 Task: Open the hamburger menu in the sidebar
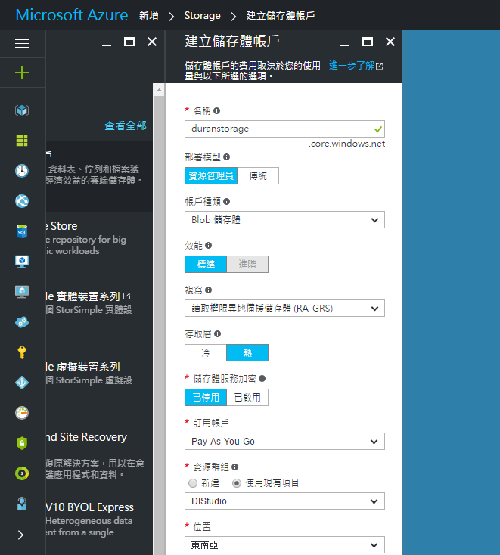tap(22, 44)
